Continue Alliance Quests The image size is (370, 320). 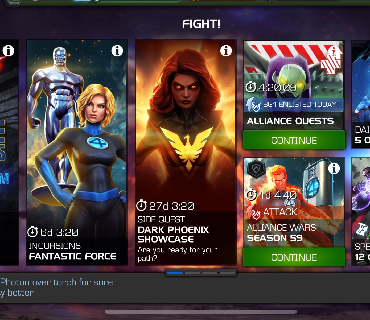click(294, 140)
